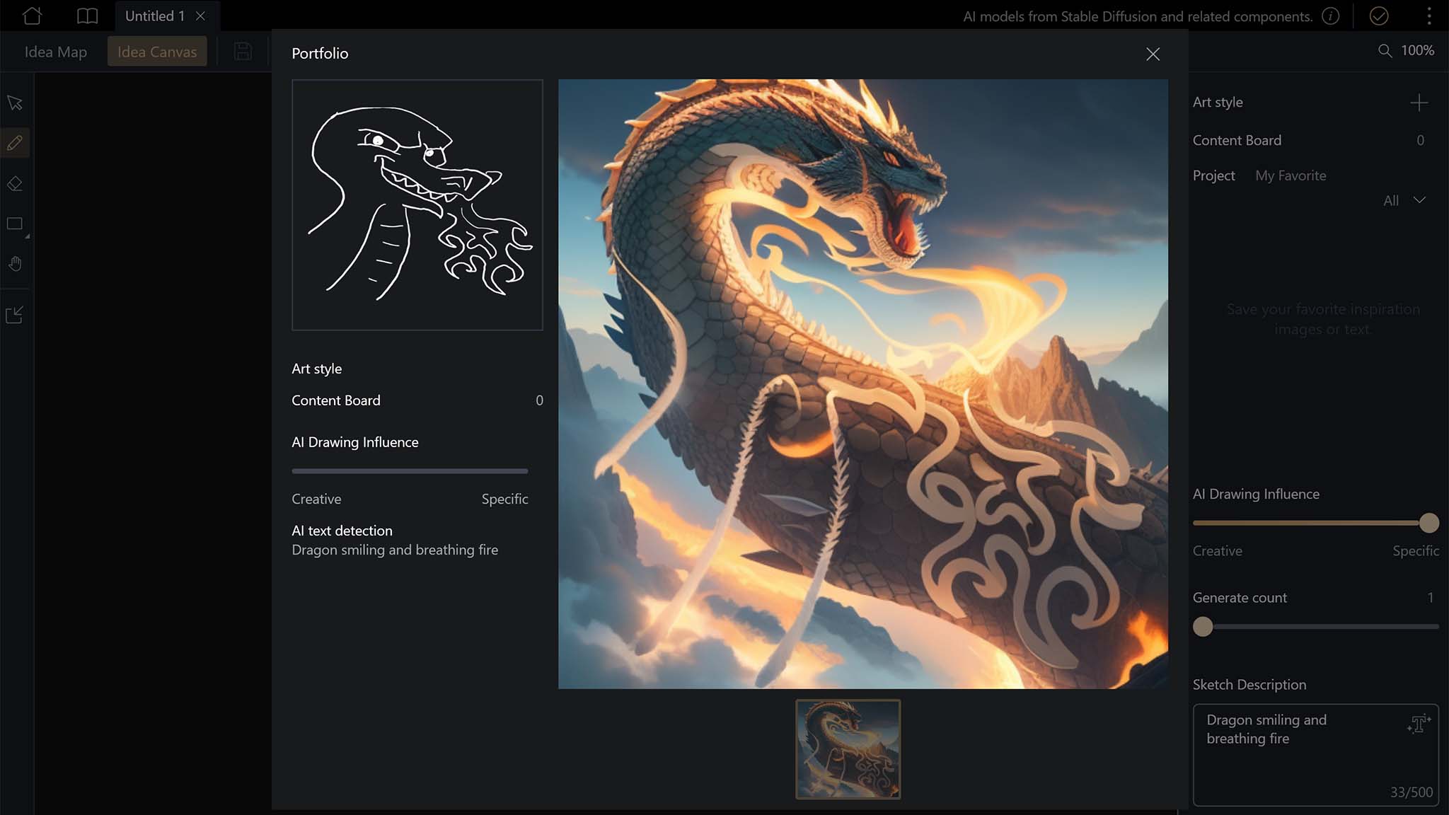Select dragon artwork thumbnail preview
The width and height of the screenshot is (1449, 815).
click(848, 749)
